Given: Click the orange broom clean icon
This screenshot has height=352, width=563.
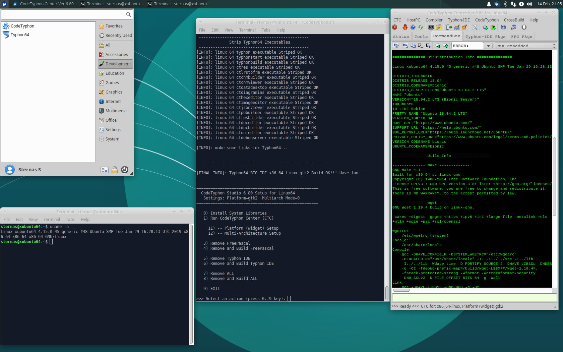Looking at the screenshot, I should (x=464, y=27).
